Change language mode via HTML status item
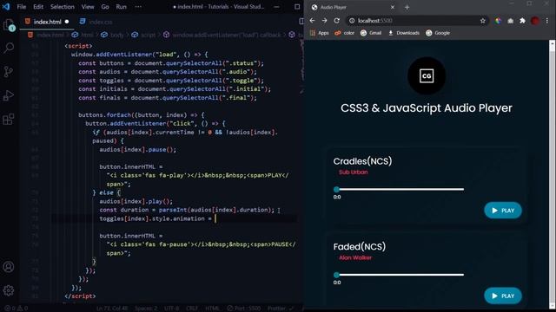 click(212, 309)
